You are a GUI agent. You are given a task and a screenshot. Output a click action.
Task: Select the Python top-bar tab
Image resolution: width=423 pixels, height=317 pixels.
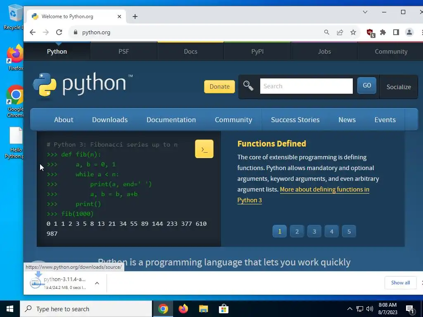click(x=57, y=52)
